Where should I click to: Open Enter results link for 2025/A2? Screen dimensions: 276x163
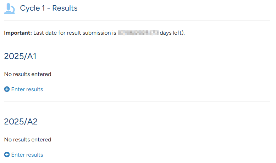pos(27,155)
